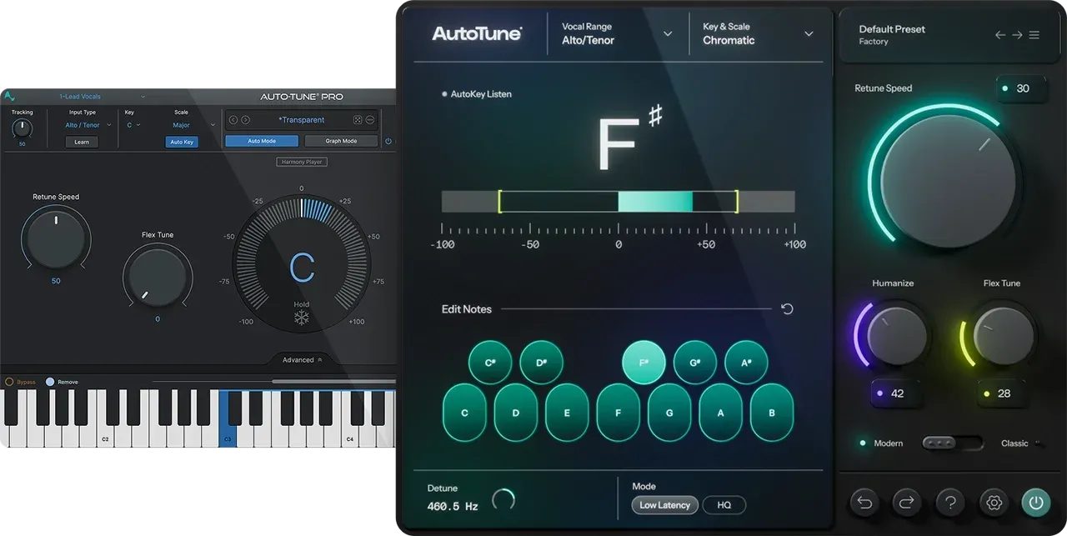Viewport: 1067px width, 536px height.
Task: Click the Retune Speed value field 30
Action: coord(1021,88)
